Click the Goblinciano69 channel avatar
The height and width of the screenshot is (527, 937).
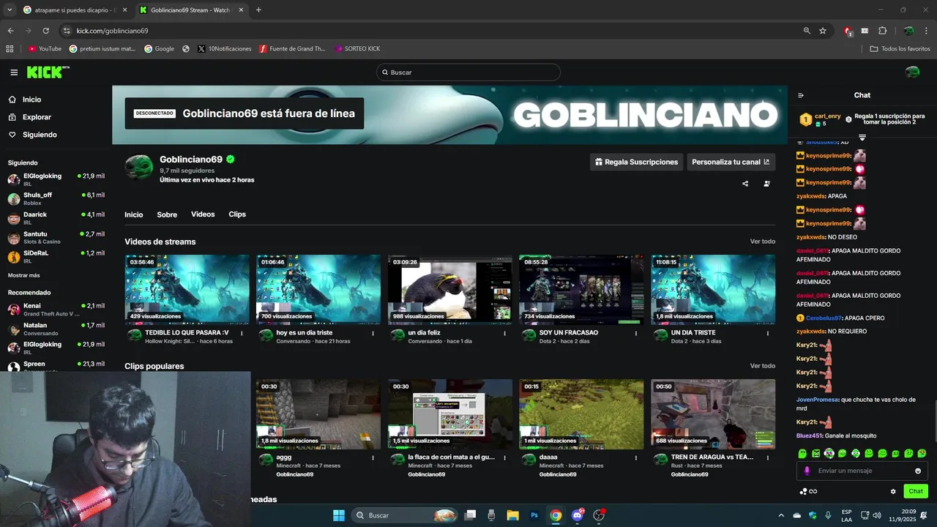(138, 167)
